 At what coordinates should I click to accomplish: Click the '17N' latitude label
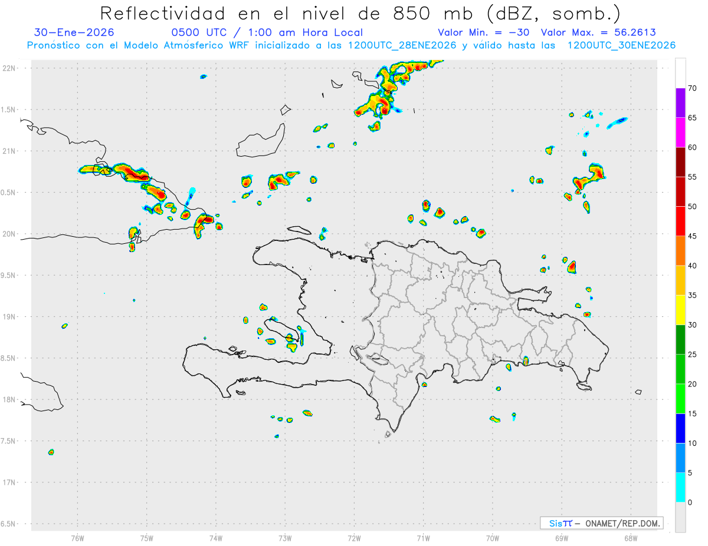[x=10, y=482]
